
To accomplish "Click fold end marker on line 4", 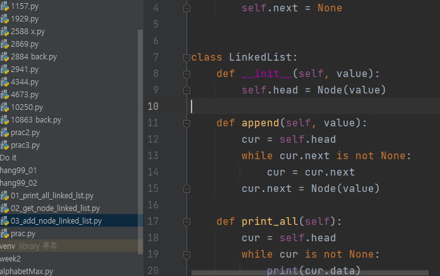I will click(x=186, y=8).
